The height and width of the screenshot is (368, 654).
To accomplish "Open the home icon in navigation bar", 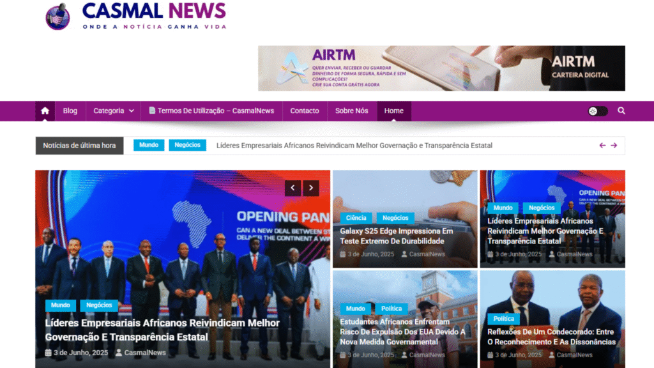I will (x=45, y=111).
